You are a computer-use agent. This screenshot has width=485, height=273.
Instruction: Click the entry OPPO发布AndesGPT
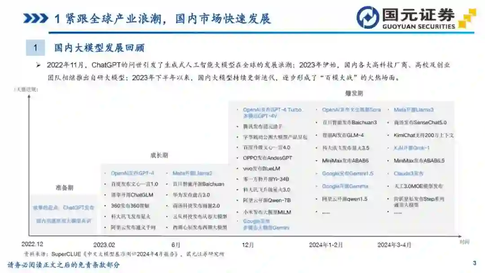[x=268, y=158]
